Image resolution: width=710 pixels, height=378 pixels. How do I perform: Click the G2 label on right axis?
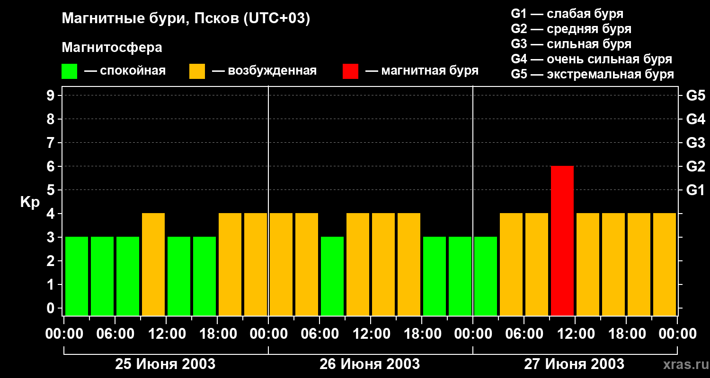coord(695,166)
